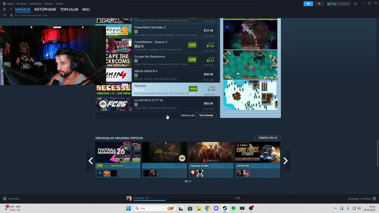The height and width of the screenshot is (213, 379).
Task: Click the Necesse -50% discount badge
Action: pyautogui.click(x=193, y=89)
